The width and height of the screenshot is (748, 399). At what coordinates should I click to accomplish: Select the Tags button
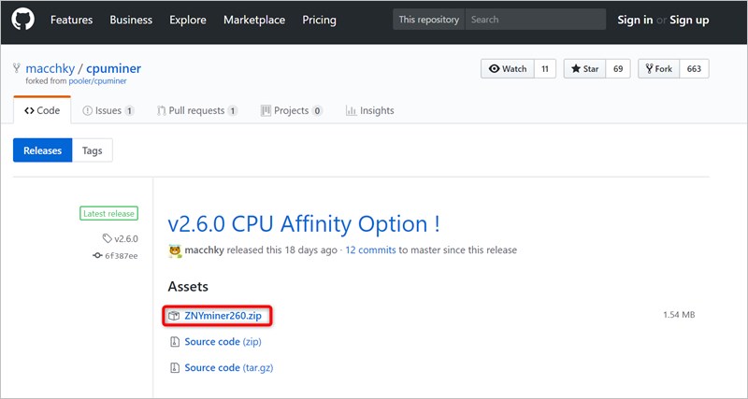point(92,150)
